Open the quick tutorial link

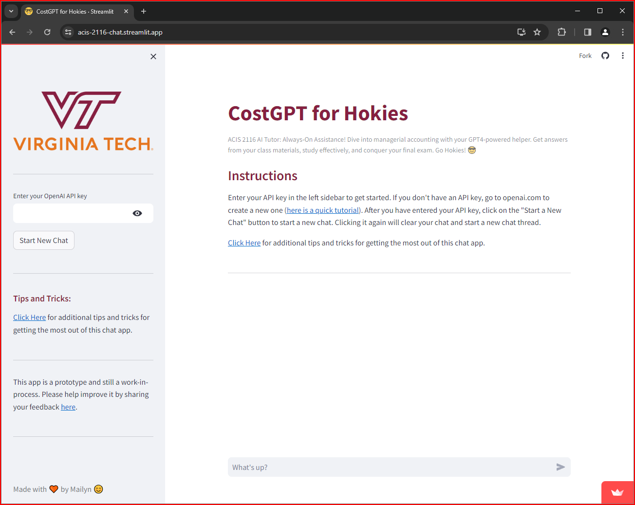pyautogui.click(x=322, y=210)
